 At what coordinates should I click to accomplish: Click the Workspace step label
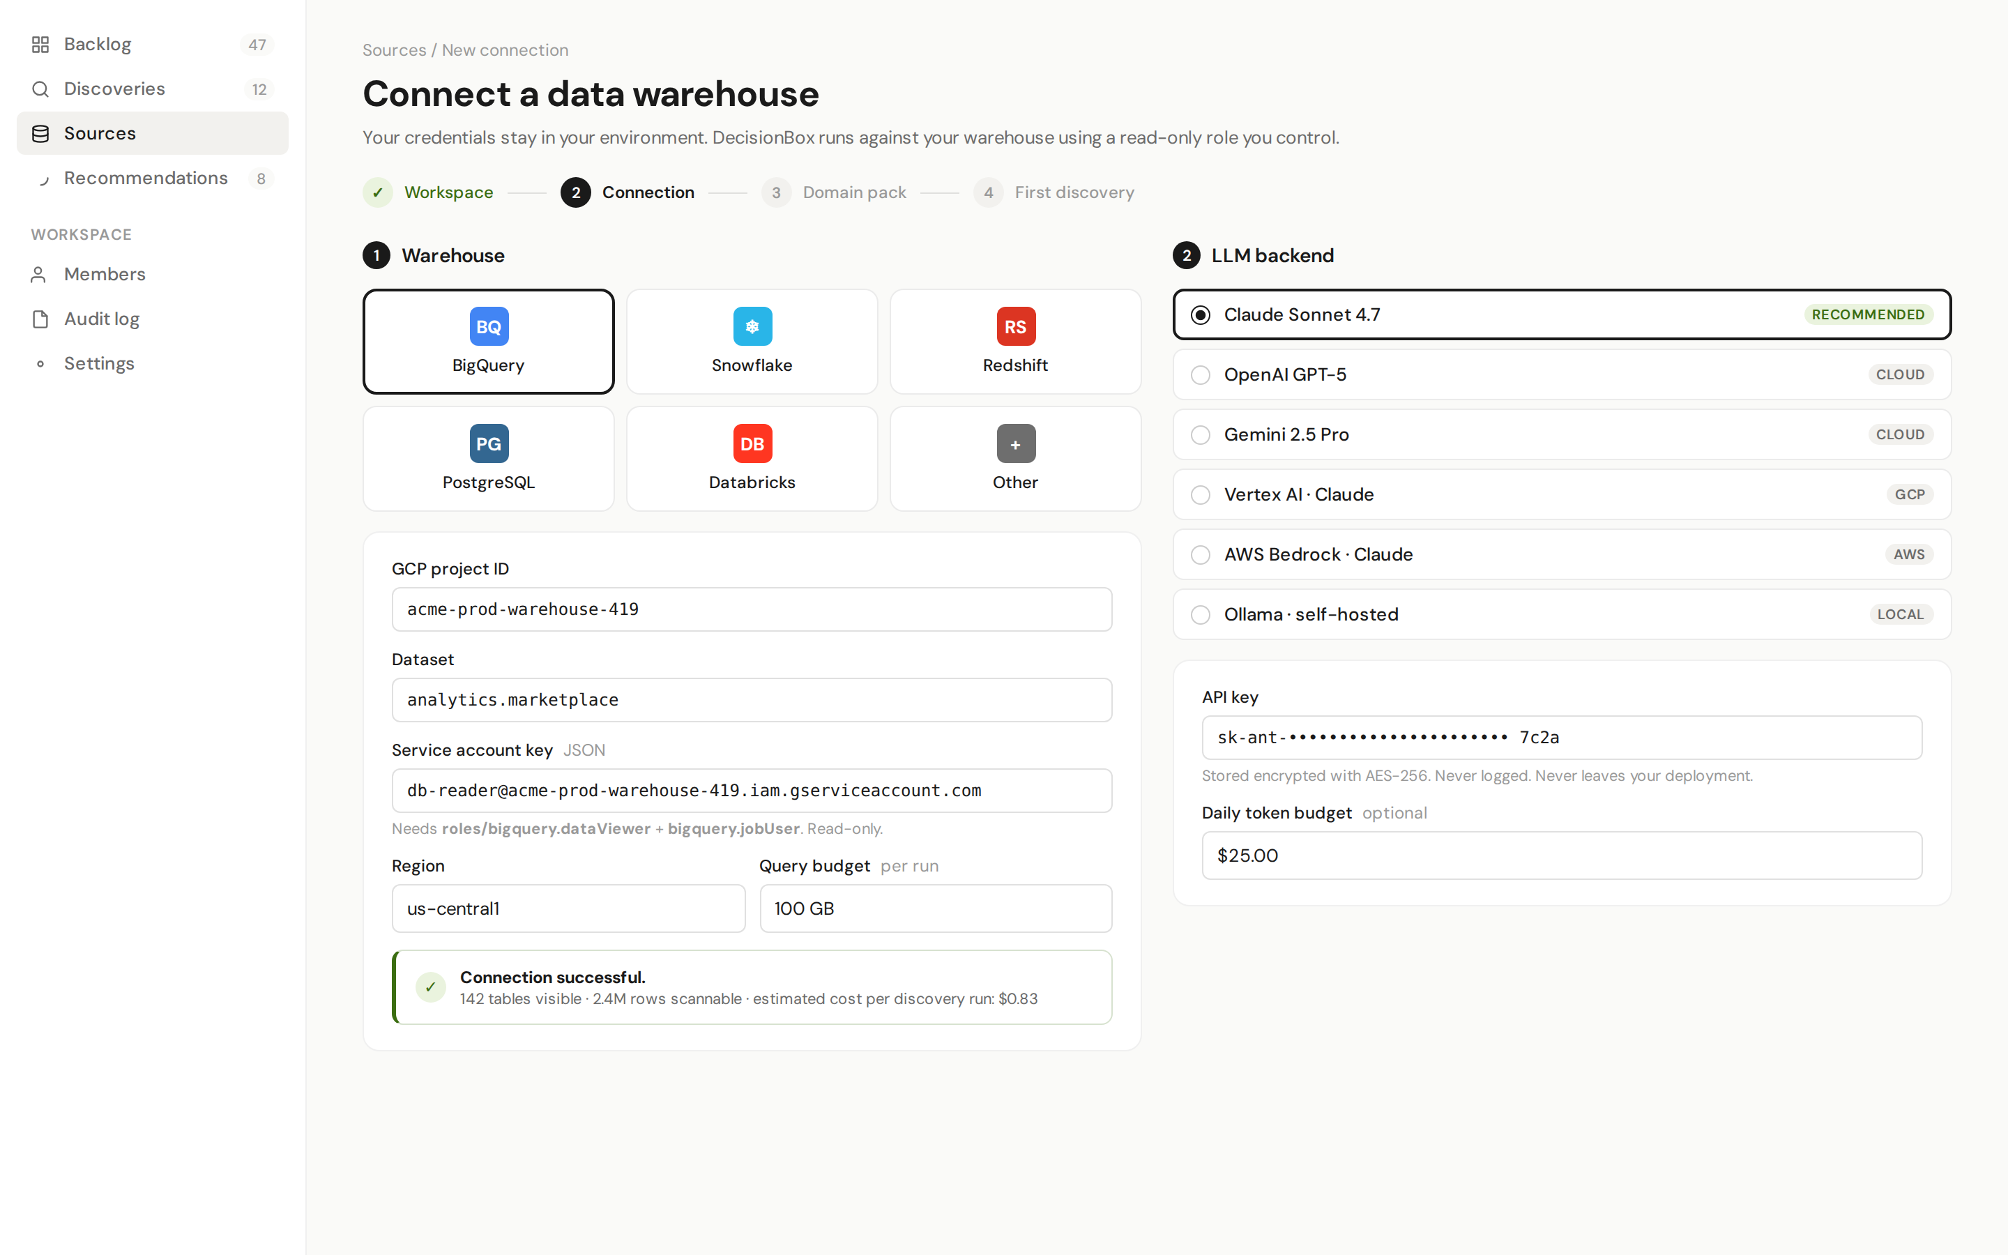pos(449,192)
